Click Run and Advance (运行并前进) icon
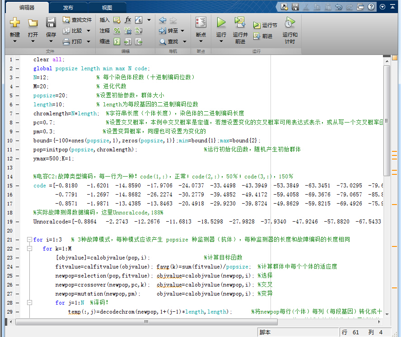 point(240,22)
